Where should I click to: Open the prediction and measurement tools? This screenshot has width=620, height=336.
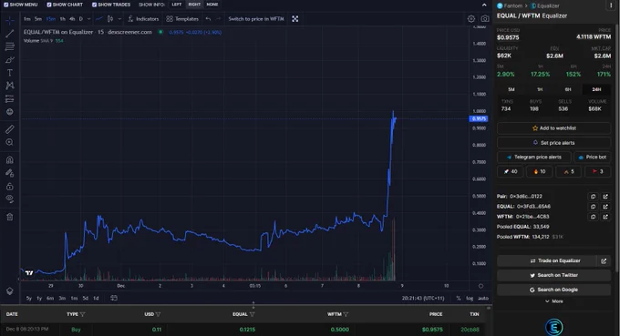pyautogui.click(x=9, y=98)
